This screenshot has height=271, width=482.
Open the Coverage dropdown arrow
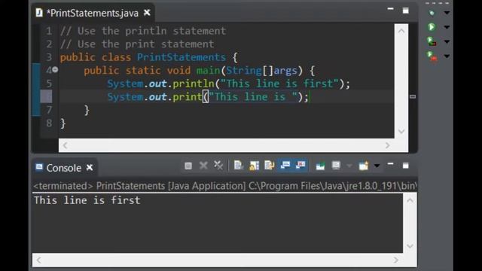pos(447,42)
